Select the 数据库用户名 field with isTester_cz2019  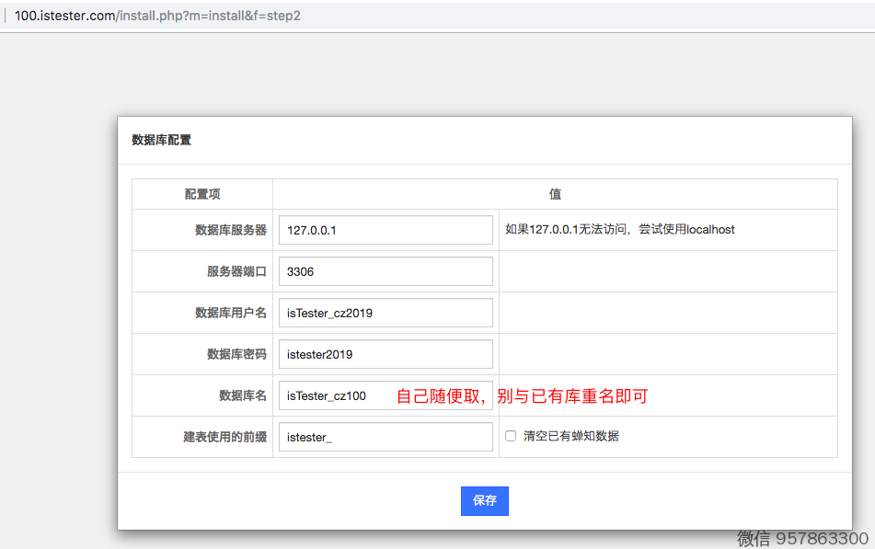point(386,313)
